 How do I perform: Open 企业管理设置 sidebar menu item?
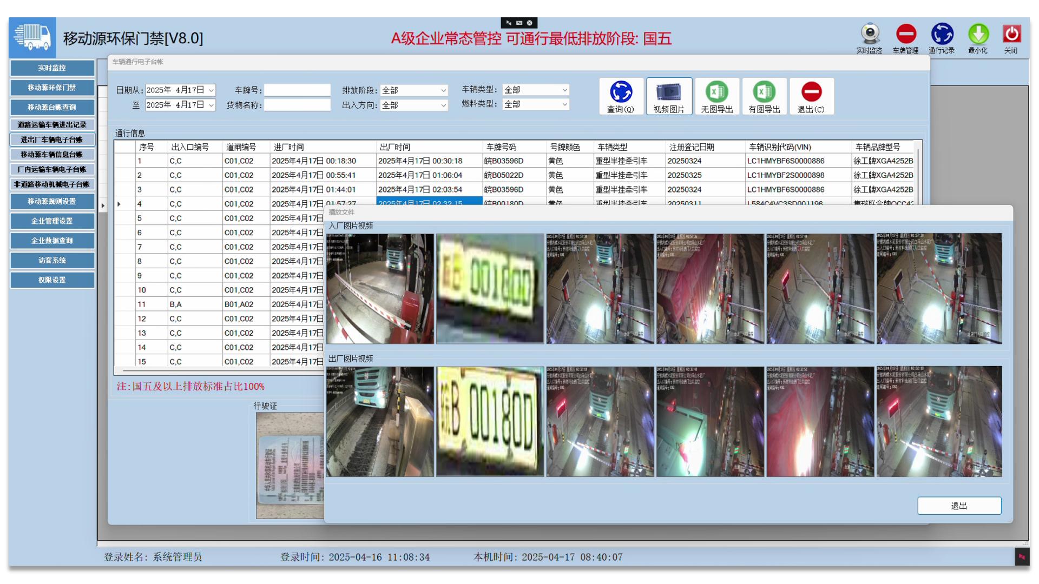[52, 221]
